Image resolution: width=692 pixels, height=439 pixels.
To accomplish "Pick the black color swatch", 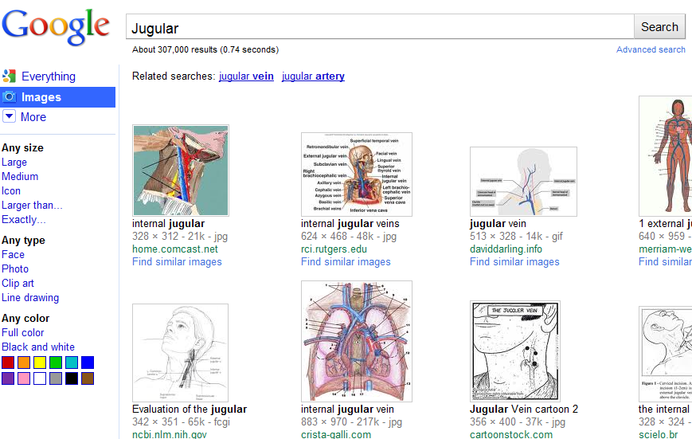I will click(x=72, y=378).
